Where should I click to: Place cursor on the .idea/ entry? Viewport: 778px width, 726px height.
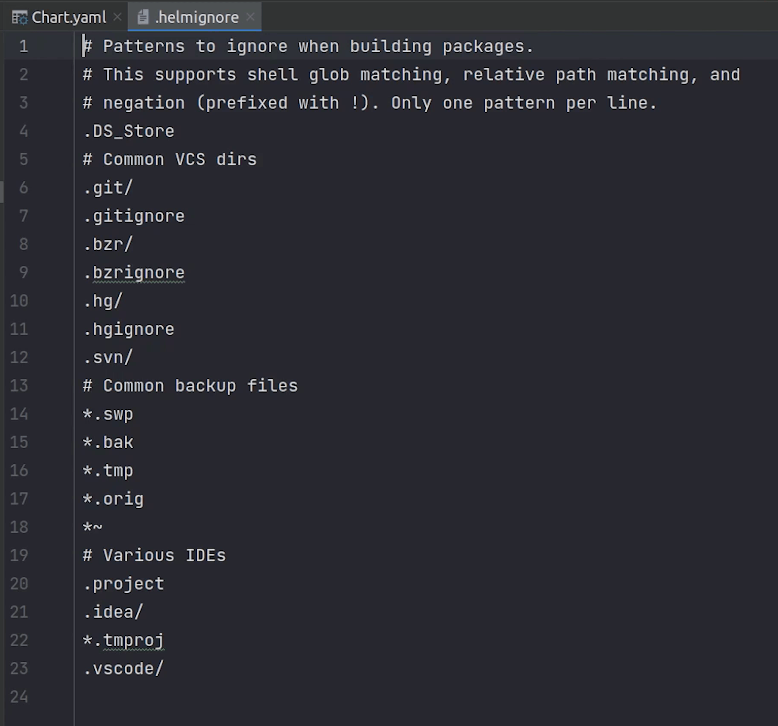[x=114, y=612]
